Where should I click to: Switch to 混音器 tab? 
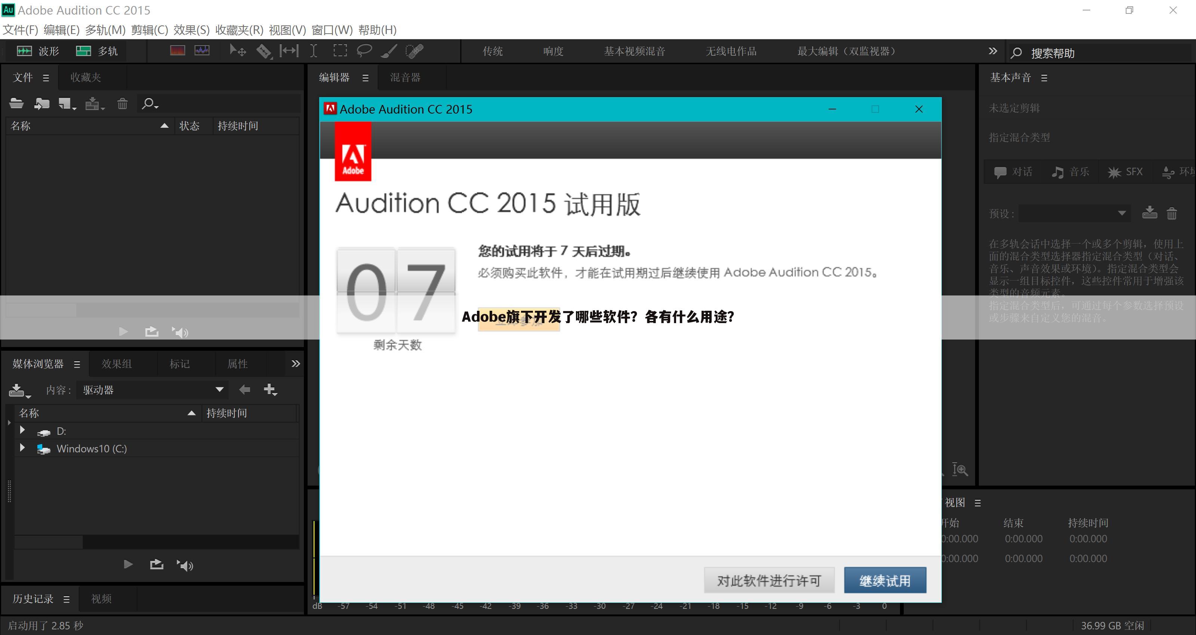coord(405,78)
